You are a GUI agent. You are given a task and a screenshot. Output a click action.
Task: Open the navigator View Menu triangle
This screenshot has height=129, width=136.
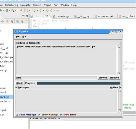[26, 21]
